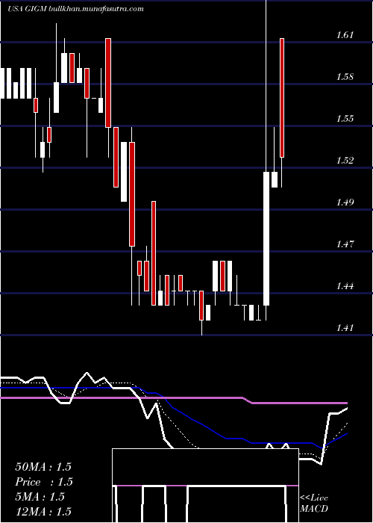
Task: Click the 1.49 price axis label
Action: [345, 202]
